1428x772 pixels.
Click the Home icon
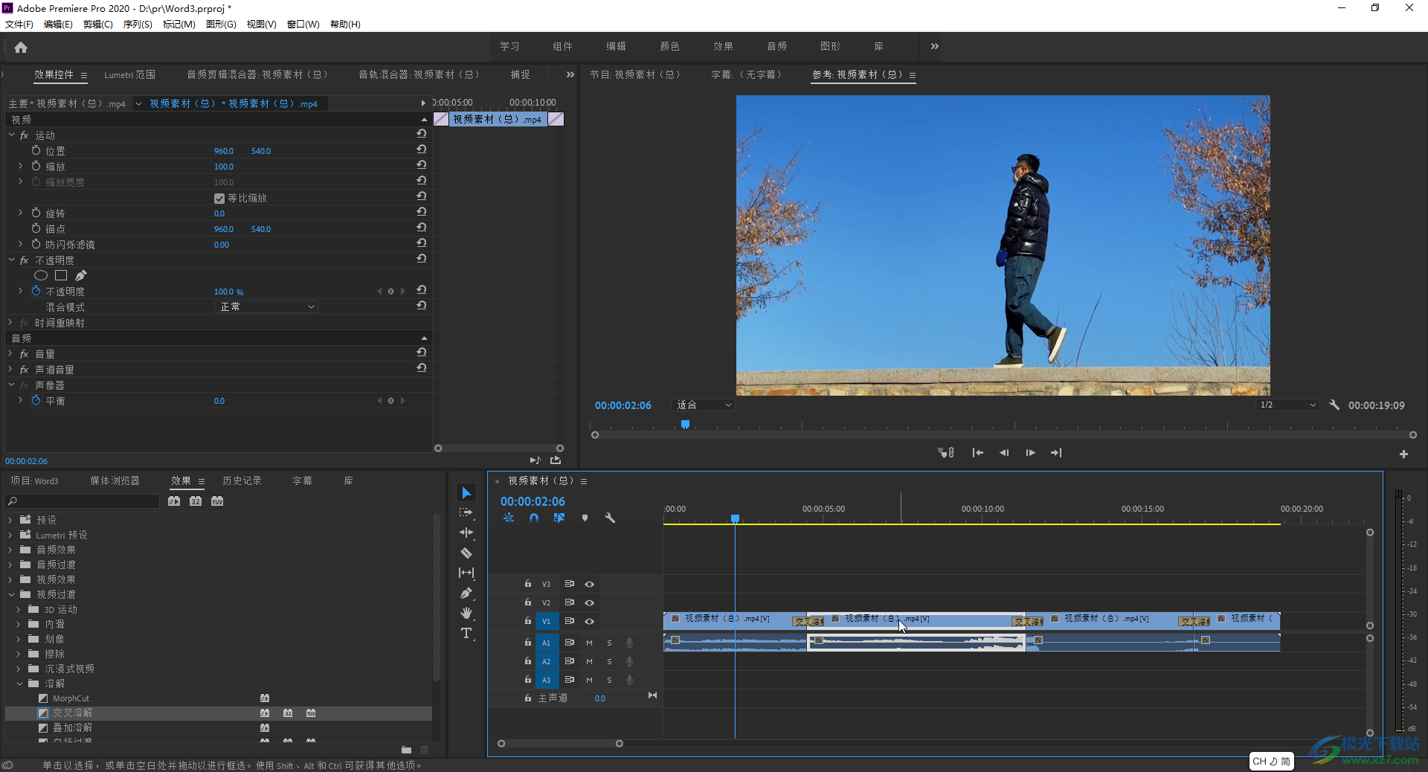pos(21,48)
